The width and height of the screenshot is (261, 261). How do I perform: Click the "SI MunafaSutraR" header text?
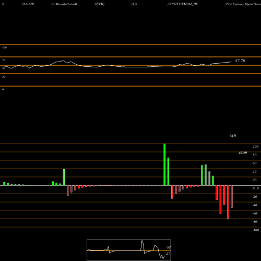point(64,4)
